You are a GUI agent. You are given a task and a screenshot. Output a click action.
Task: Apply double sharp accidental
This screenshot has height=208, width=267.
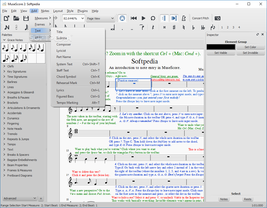[164, 27]
